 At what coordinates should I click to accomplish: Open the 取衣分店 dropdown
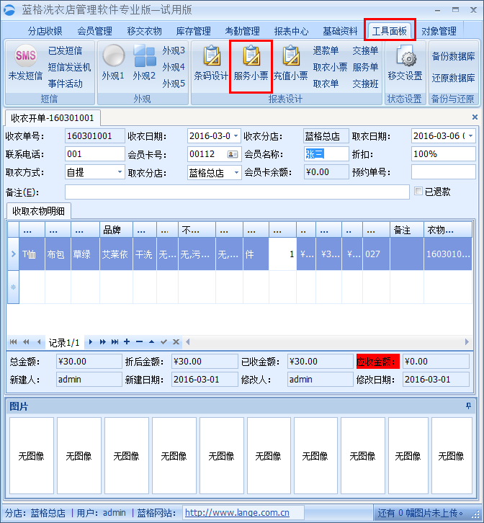tap(236, 173)
